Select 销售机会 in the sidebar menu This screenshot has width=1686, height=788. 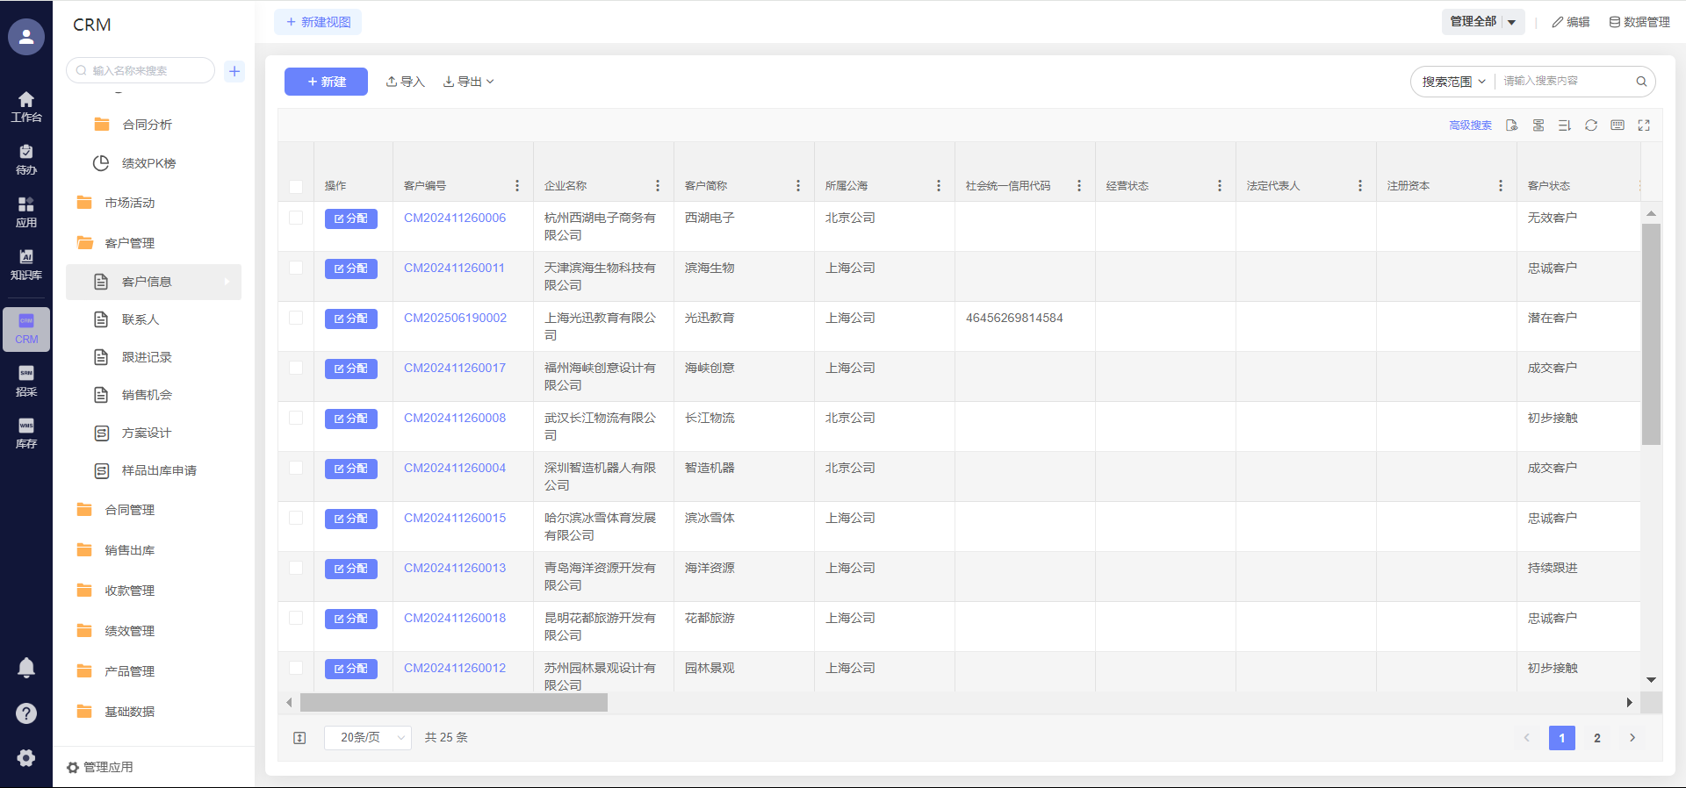coord(147,395)
